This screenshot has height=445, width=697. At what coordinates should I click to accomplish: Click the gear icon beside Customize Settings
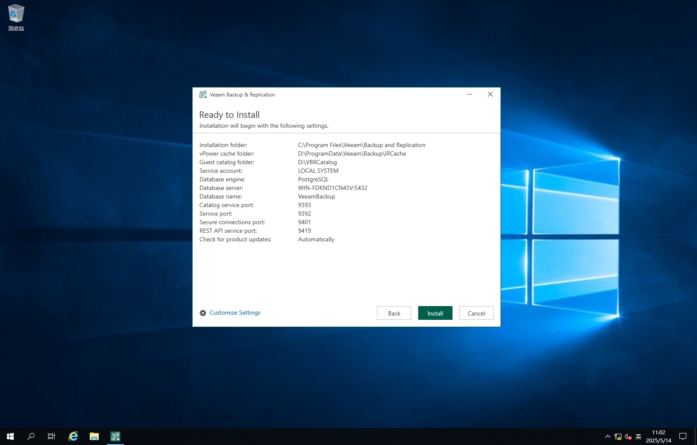coord(203,313)
